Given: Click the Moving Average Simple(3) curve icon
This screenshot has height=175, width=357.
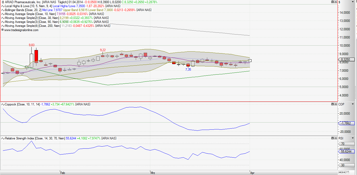Looking at the screenshot, I should [x=3, y=22].
